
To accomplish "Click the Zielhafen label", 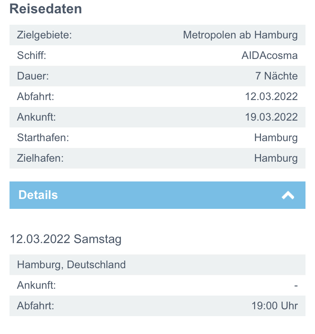I will point(40,158).
